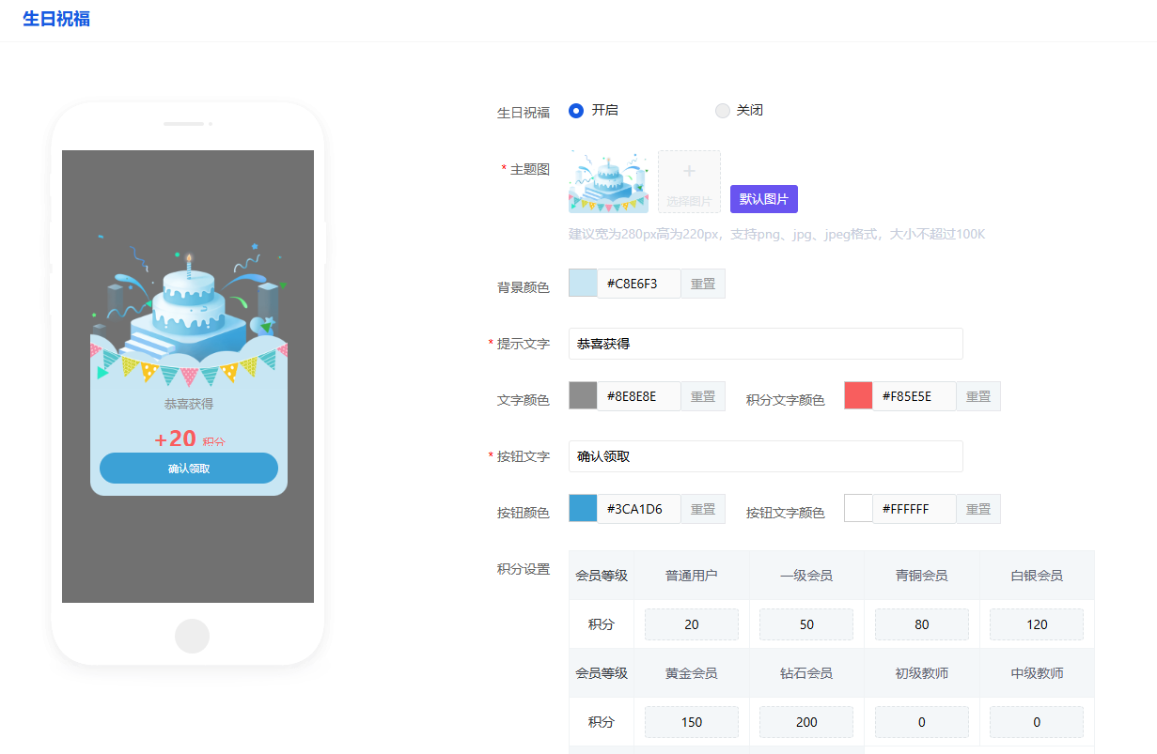The image size is (1157, 754).
Task: Open the white button text color swatch
Action: point(858,509)
